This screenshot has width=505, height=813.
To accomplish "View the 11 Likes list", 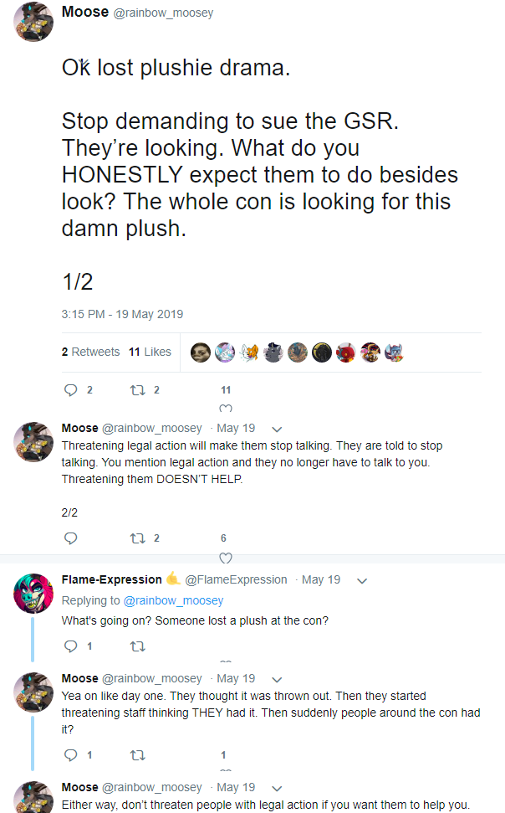I will tap(150, 352).
